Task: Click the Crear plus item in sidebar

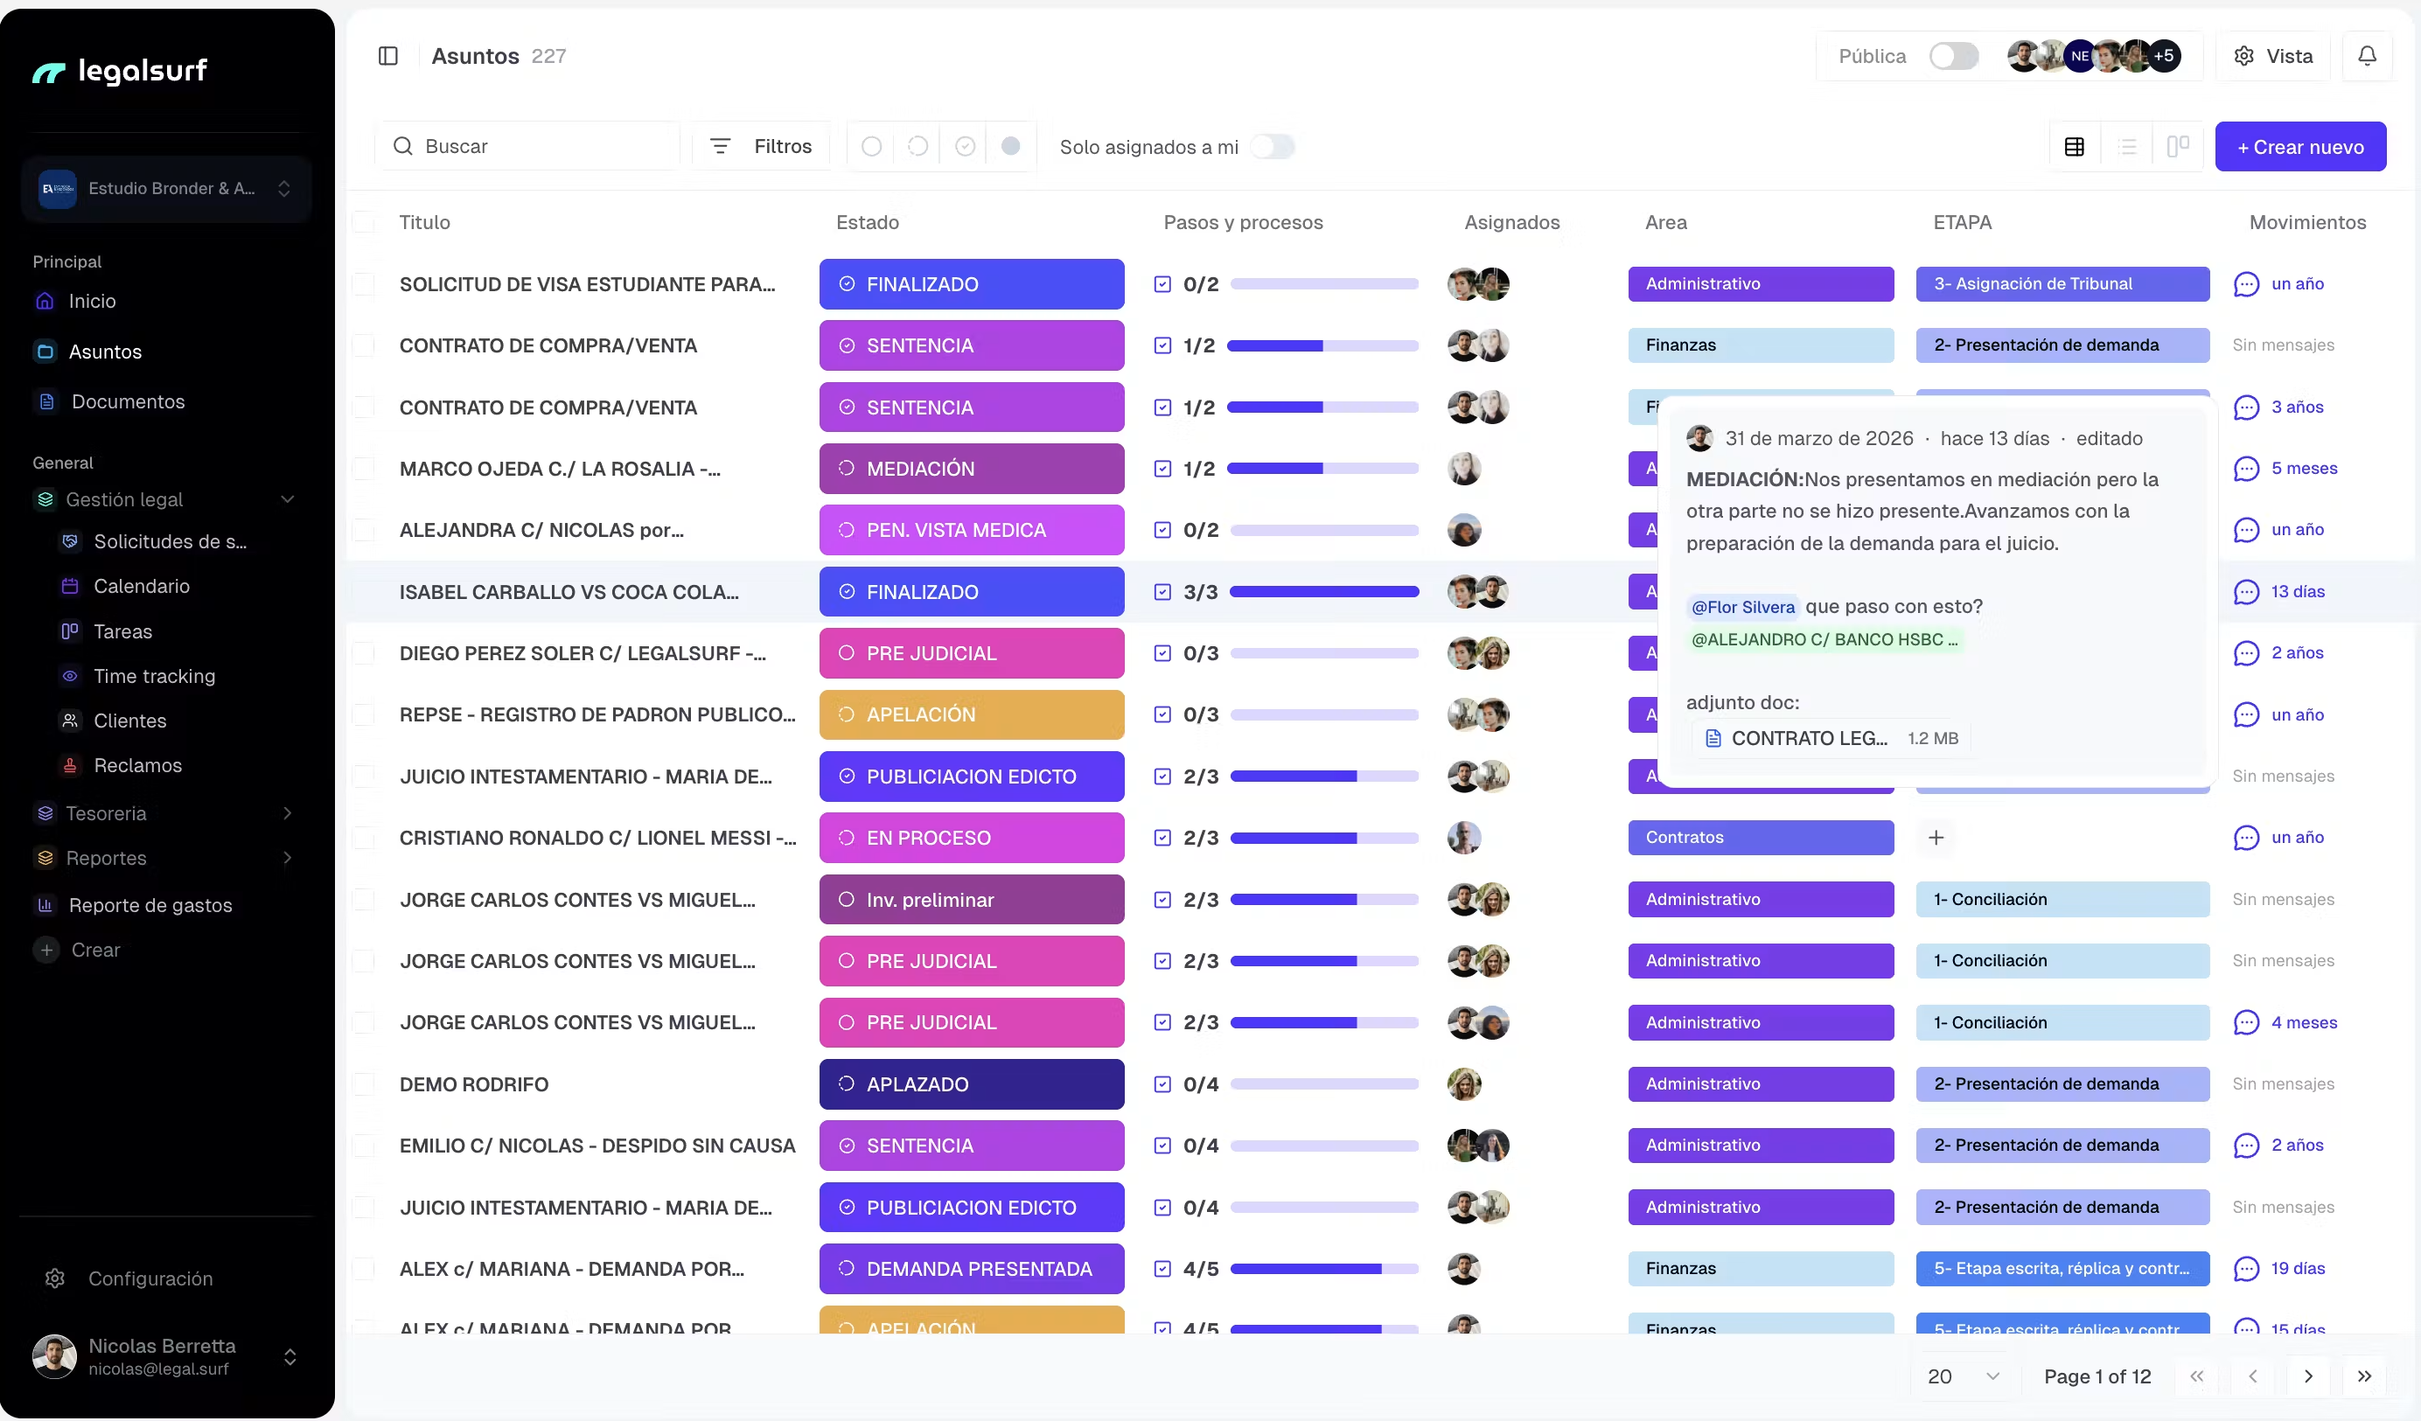Action: (x=77, y=951)
